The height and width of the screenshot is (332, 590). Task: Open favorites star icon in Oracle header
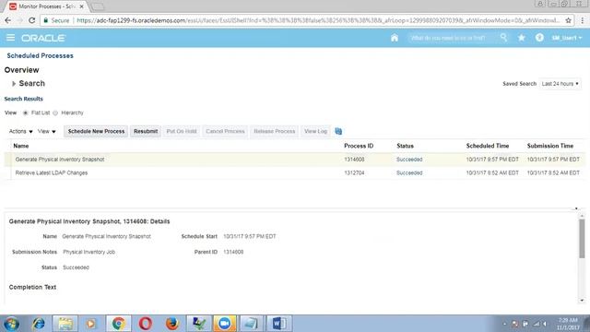pos(522,38)
